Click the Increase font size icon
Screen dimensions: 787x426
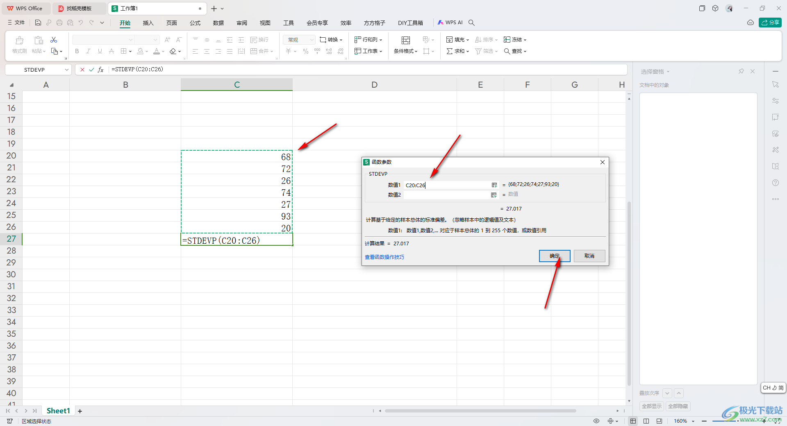click(167, 40)
